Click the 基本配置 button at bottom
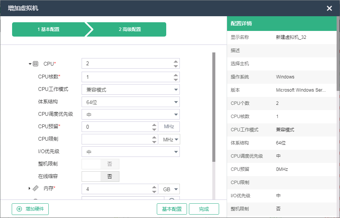340x218 pixels. click(172, 209)
